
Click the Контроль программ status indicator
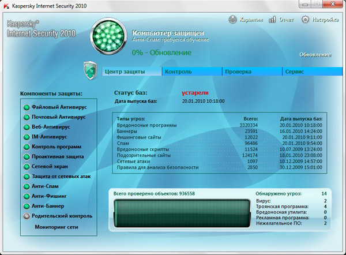coord(27,147)
